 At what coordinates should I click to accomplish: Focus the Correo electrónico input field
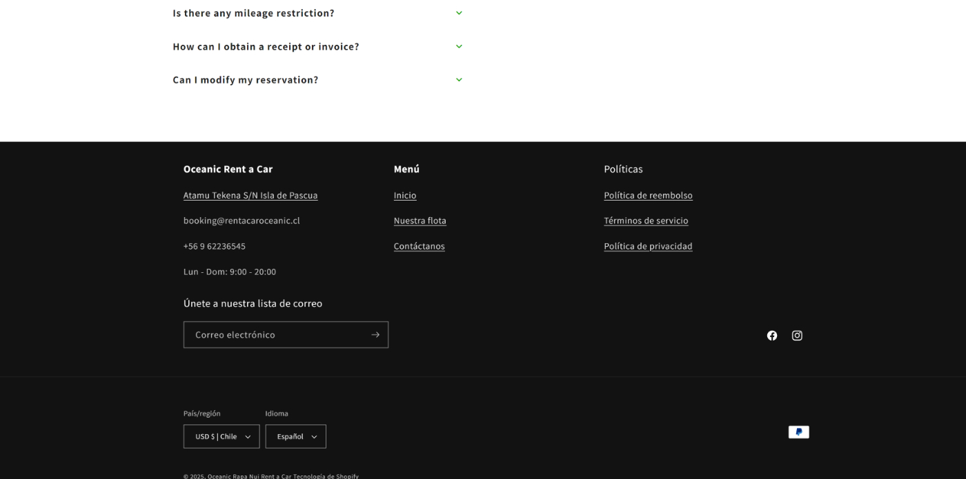[276, 335]
